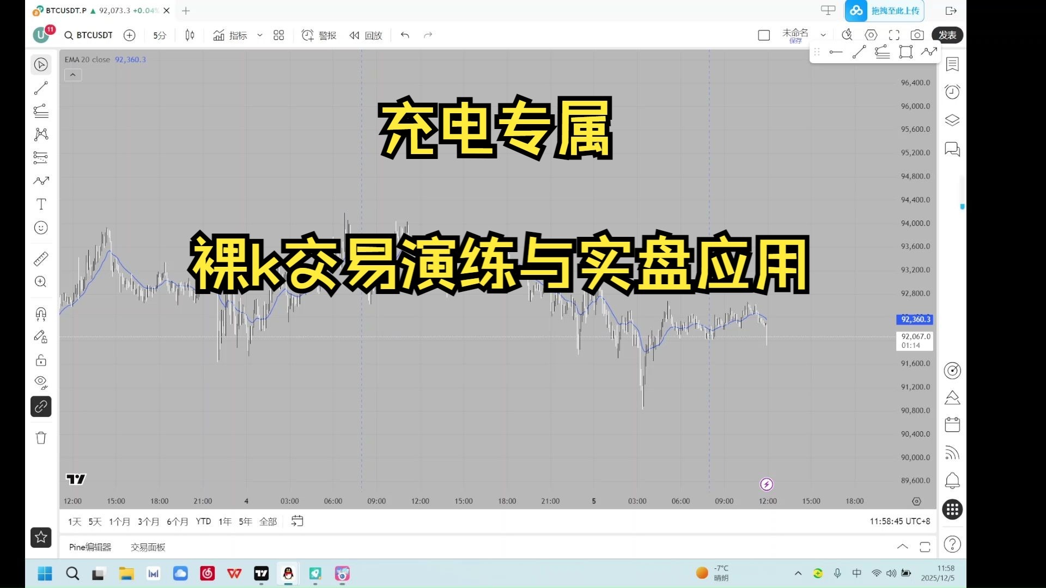Toggle lock all drawings
1046x588 pixels.
pos(41,360)
